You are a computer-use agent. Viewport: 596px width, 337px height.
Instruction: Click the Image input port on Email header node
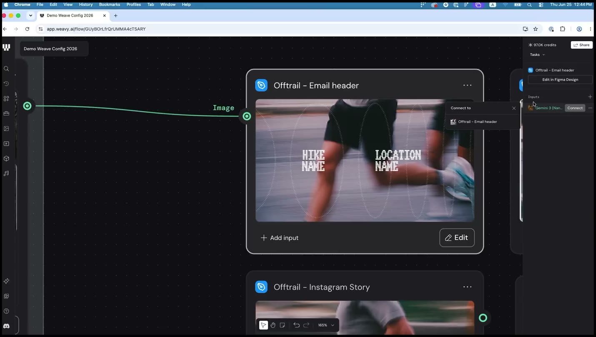click(x=247, y=116)
